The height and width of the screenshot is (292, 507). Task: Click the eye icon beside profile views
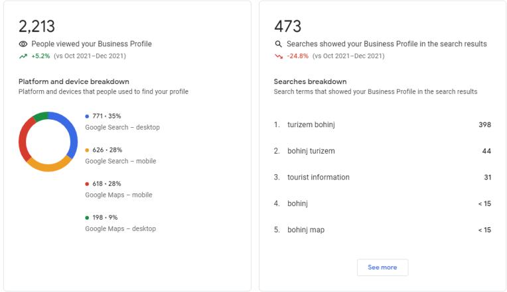23,44
